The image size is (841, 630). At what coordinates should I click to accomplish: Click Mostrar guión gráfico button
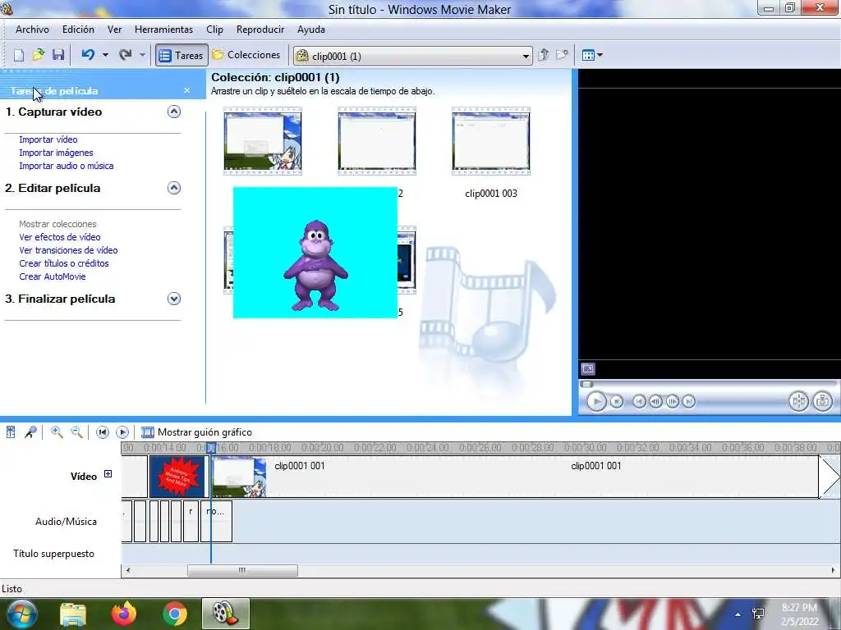click(x=196, y=431)
